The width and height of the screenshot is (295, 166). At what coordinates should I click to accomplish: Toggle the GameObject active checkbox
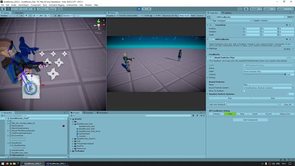[x=214, y=17]
